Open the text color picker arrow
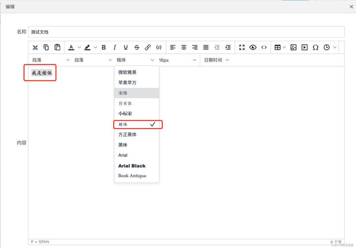Viewport: 356px width, 248px height. [x=79, y=48]
